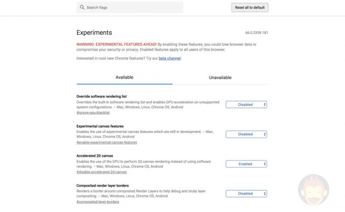Click the Experiments page heading
Screen dimensions: 345x212
[94, 33]
